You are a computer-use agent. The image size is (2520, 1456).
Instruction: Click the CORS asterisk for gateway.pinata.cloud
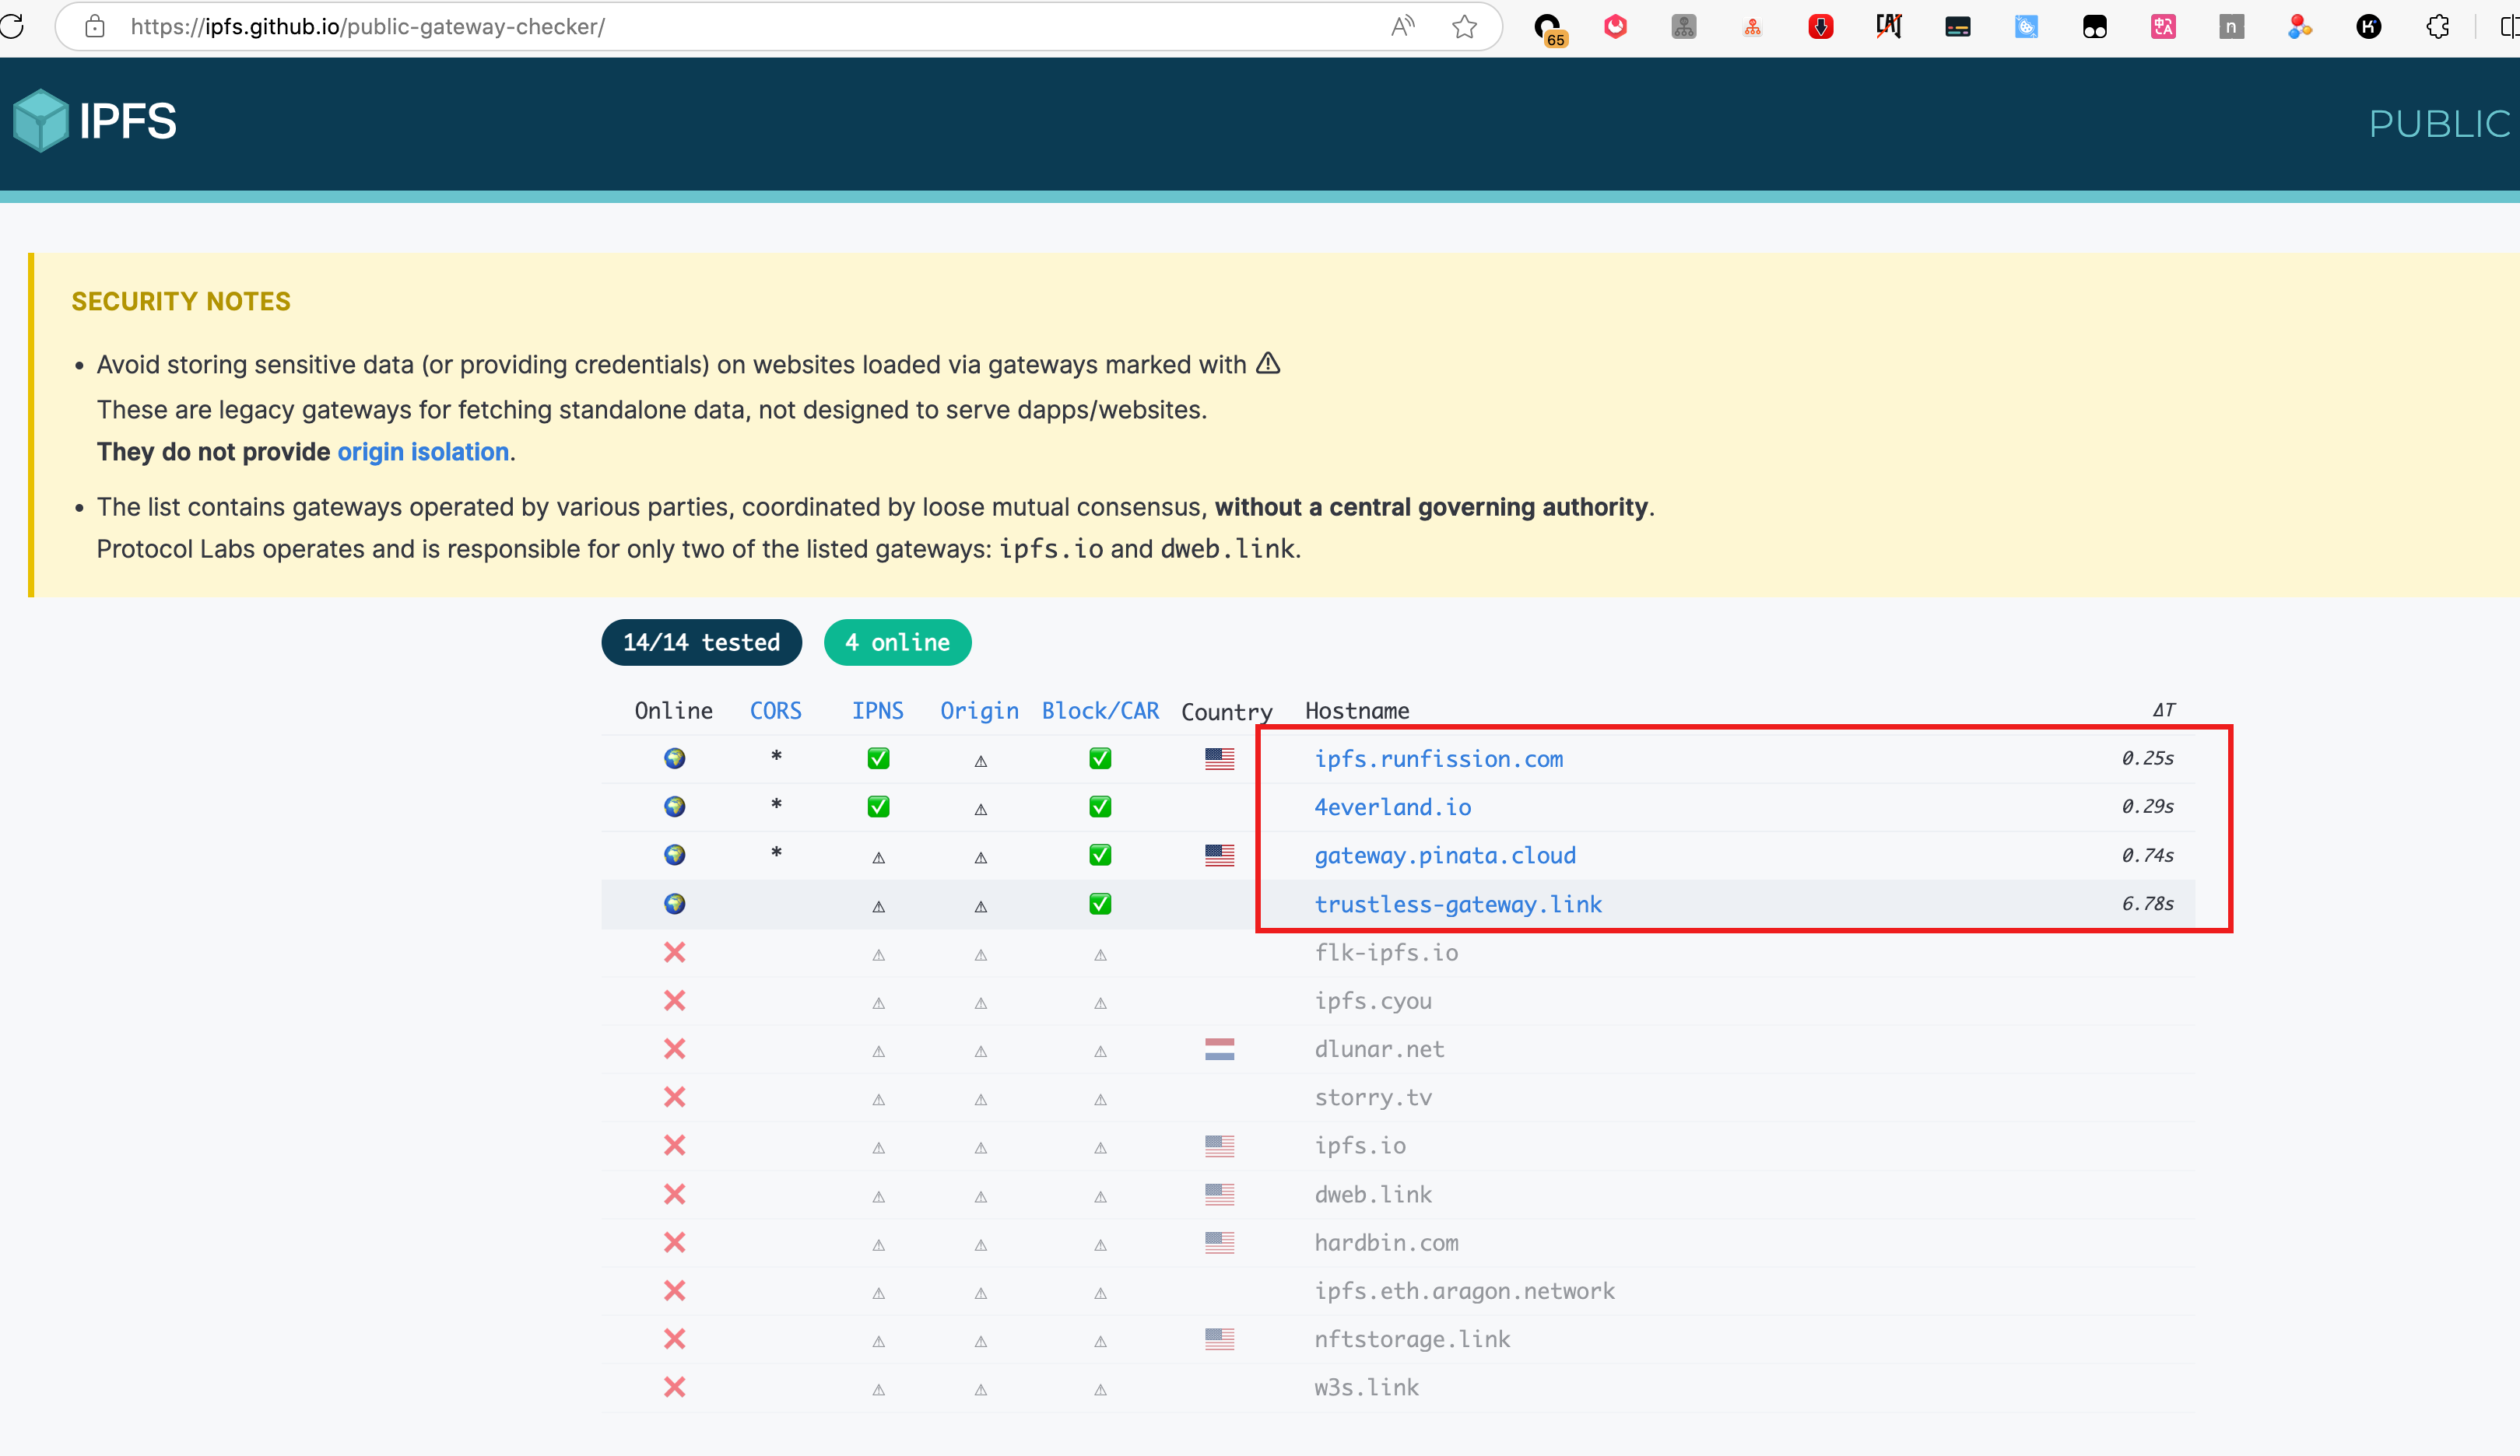(x=776, y=855)
